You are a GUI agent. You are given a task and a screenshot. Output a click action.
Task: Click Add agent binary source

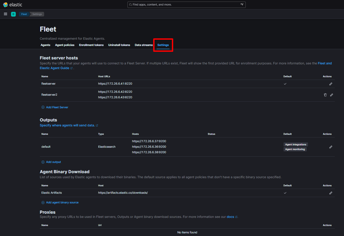click(x=62, y=202)
